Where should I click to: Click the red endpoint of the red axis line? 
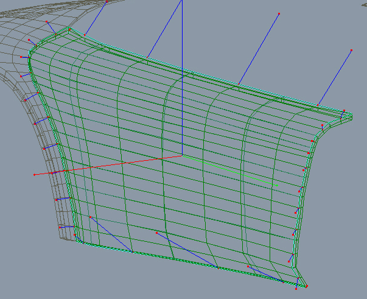tap(35, 175)
